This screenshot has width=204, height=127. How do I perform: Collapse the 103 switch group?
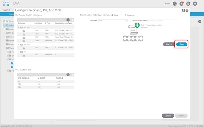pos(19,52)
